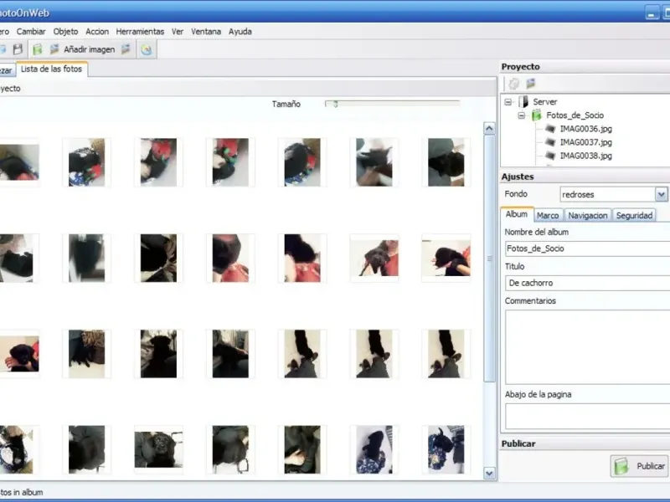Select IMAG0037.jpg in the project tree
Screen dimensions: 670x502
click(x=584, y=142)
